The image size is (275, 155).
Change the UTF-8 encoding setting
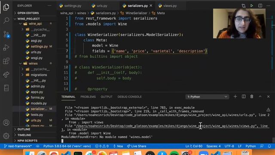pyautogui.click(x=229, y=146)
